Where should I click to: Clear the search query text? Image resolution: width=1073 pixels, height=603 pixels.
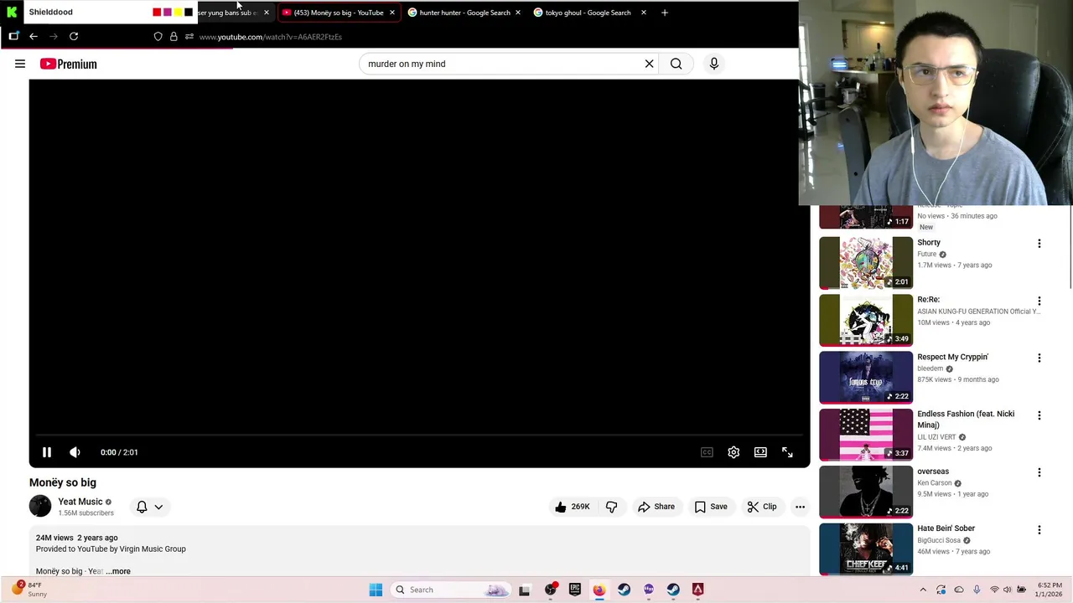tap(649, 64)
